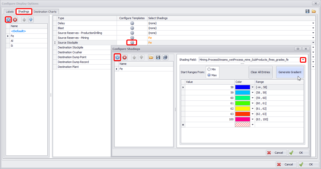Select the Min radio button
The height and width of the screenshot is (169, 321).
click(x=209, y=69)
